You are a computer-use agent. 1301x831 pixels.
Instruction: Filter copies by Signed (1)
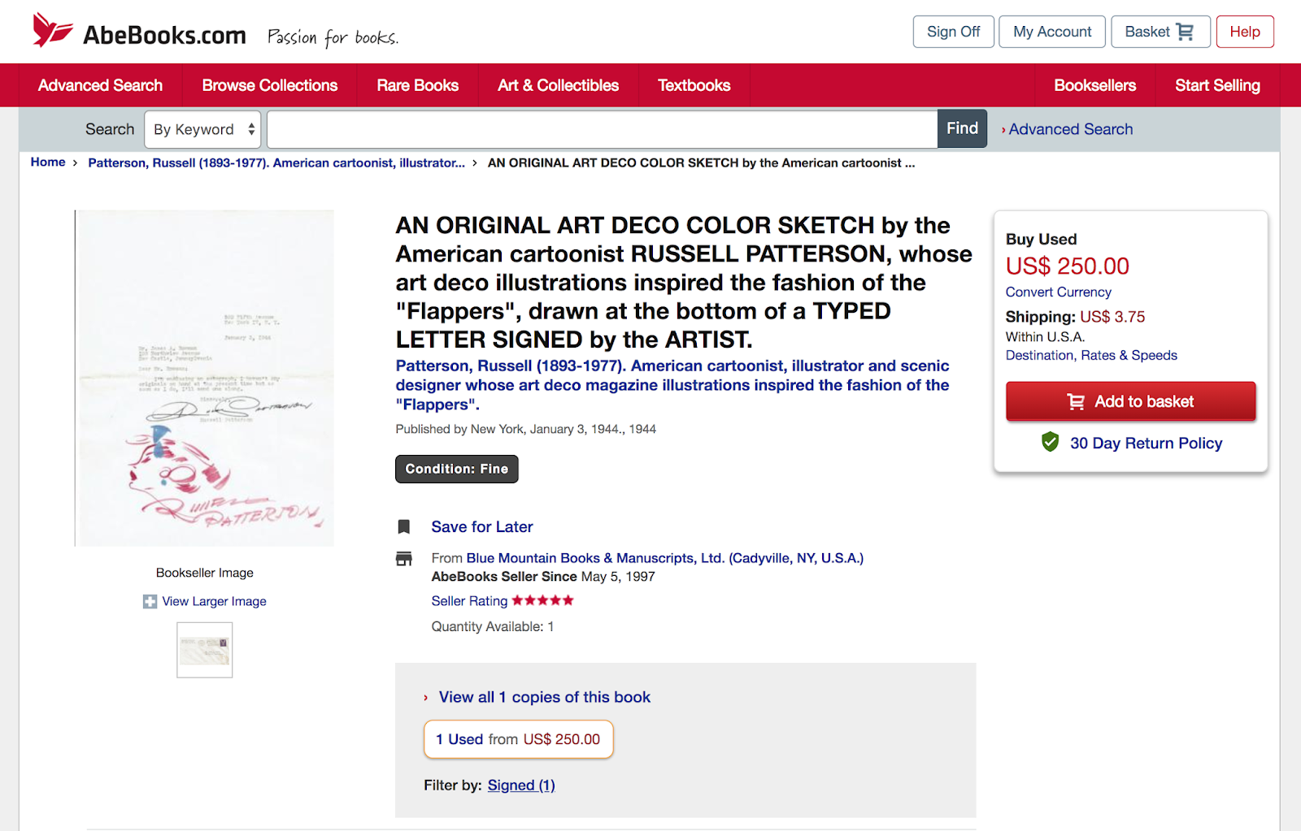[x=520, y=786]
